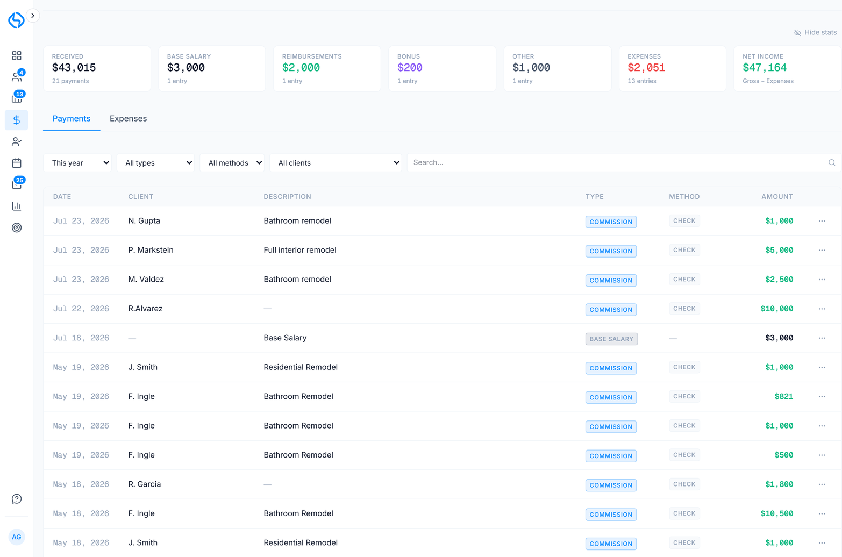Screen dimensions: 842x557
Task: Click Full interior remodel description
Action: 300,250
